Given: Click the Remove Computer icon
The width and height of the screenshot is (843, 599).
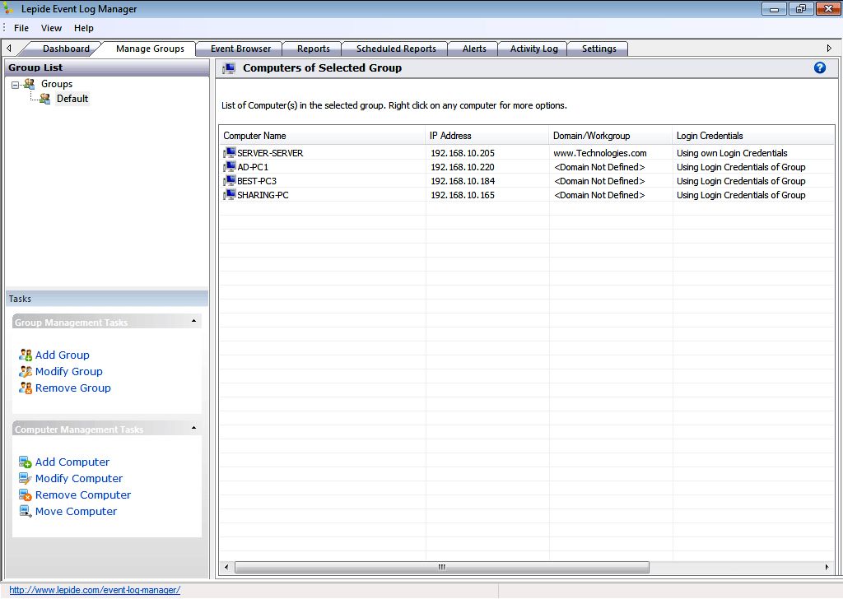Looking at the screenshot, I should click(x=26, y=495).
